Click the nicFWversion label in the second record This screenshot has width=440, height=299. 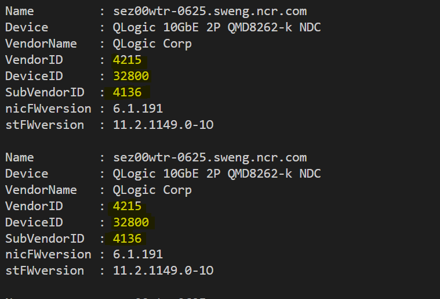[x=48, y=255]
